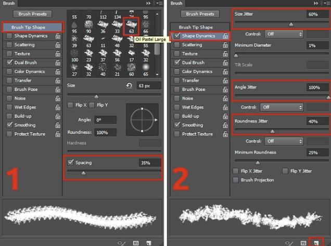This screenshot has width=331, height=246.
Task: Click the brush angle and roundness circle widget
Action: (x=142, y=120)
